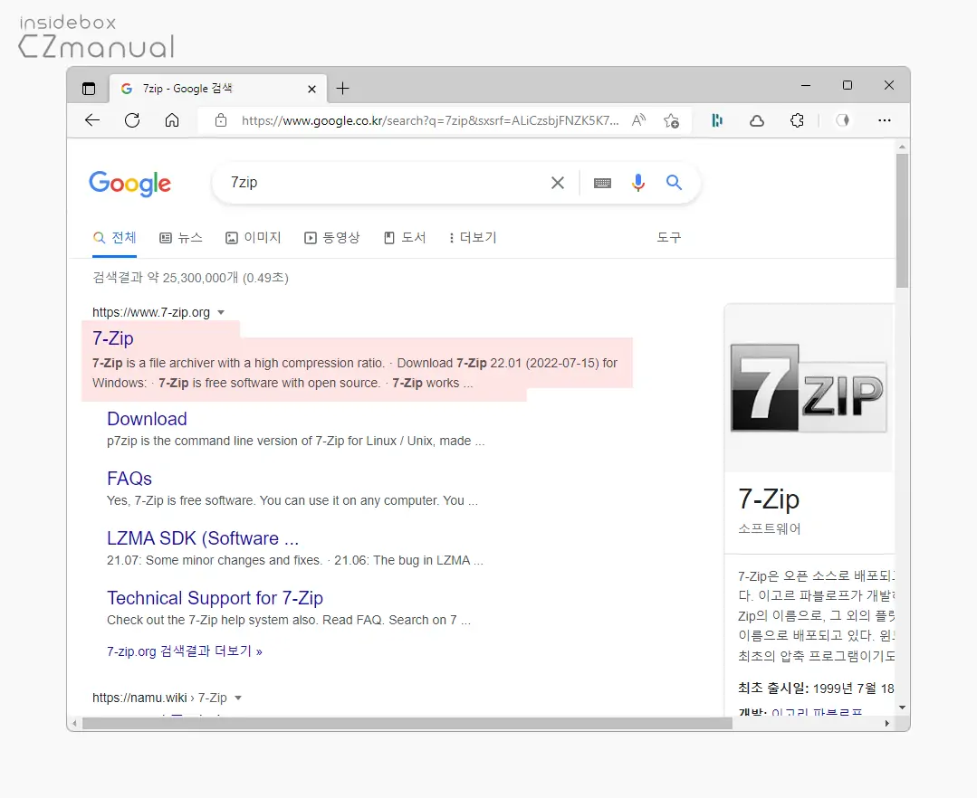The height and width of the screenshot is (798, 977).
Task: Start read aloud from the address bar
Action: [638, 119]
